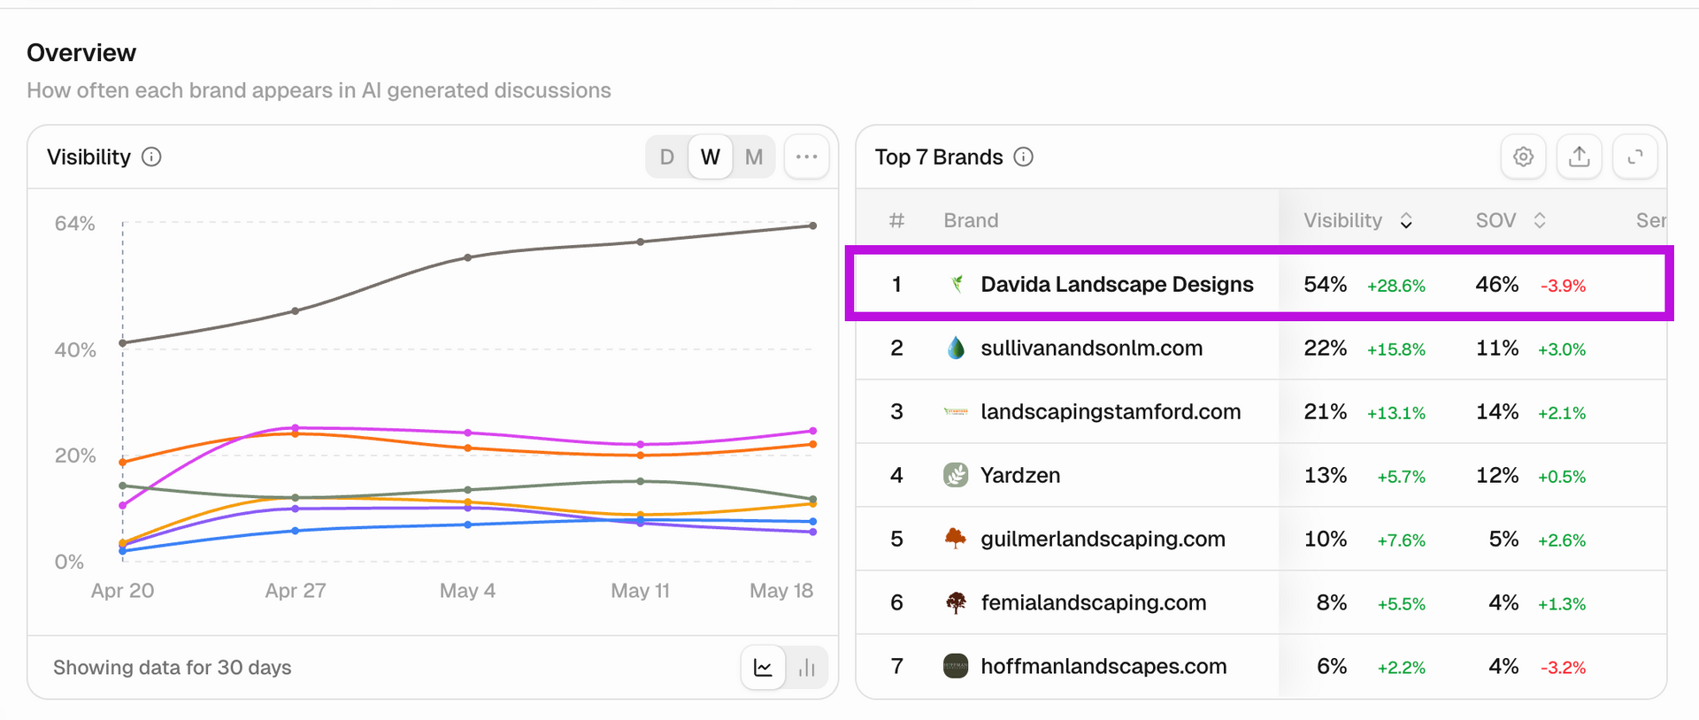Export Top 7 Brands table via share icon
Image resolution: width=1699 pixels, height=720 pixels.
click(1580, 157)
